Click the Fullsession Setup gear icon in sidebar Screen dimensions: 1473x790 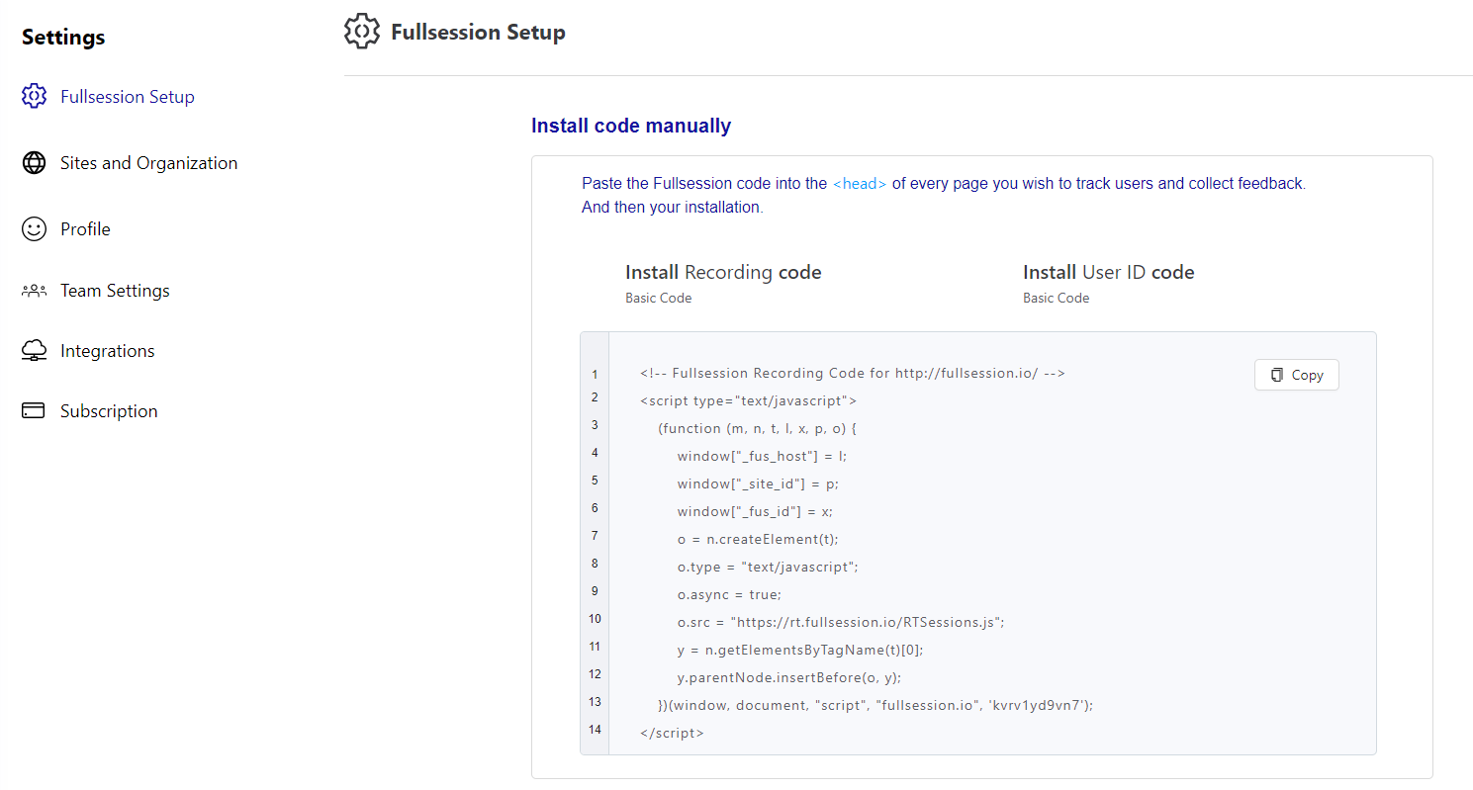click(x=34, y=96)
